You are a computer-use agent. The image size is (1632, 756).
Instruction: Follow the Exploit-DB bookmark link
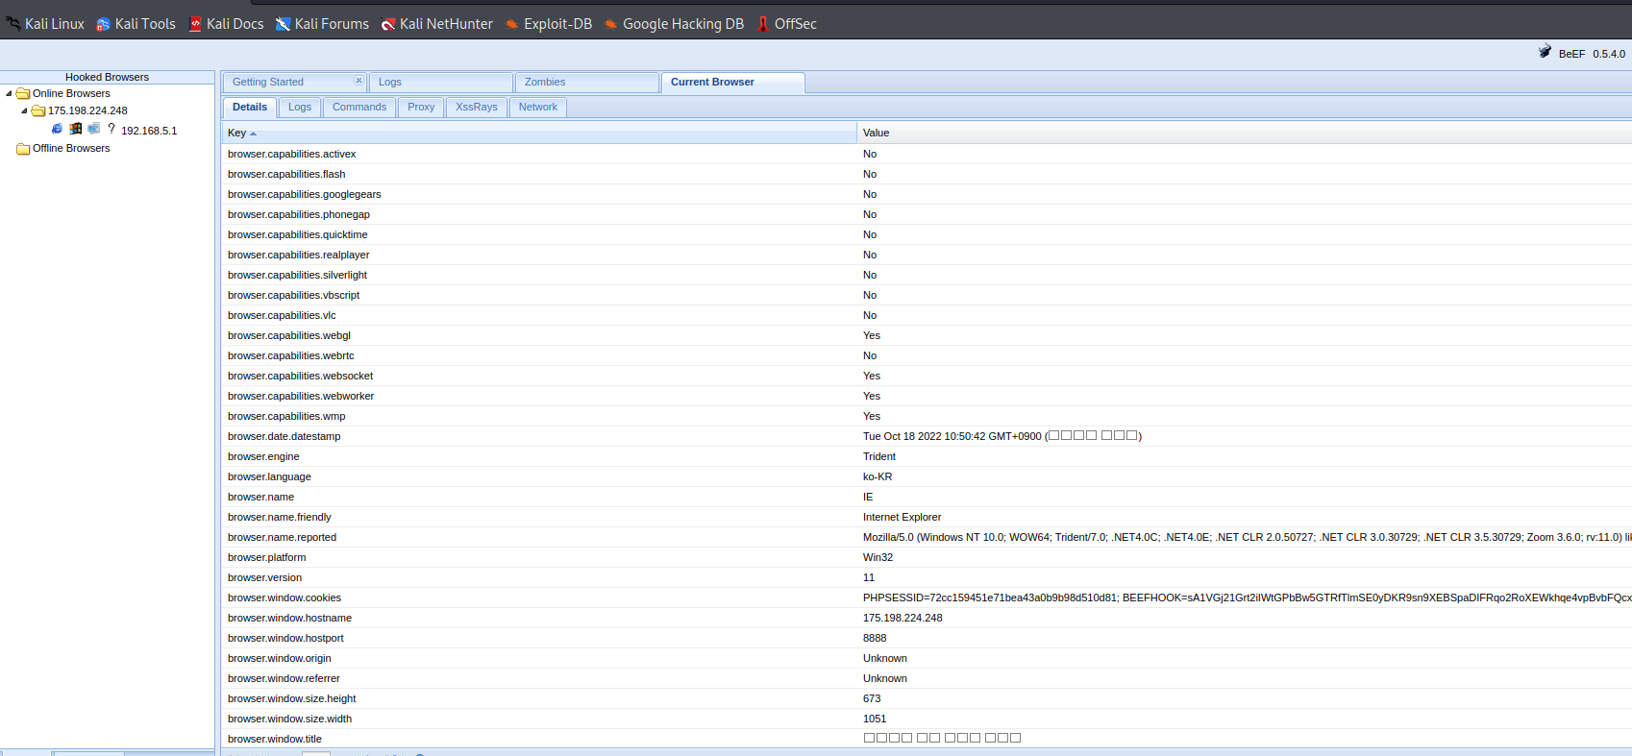pos(549,24)
